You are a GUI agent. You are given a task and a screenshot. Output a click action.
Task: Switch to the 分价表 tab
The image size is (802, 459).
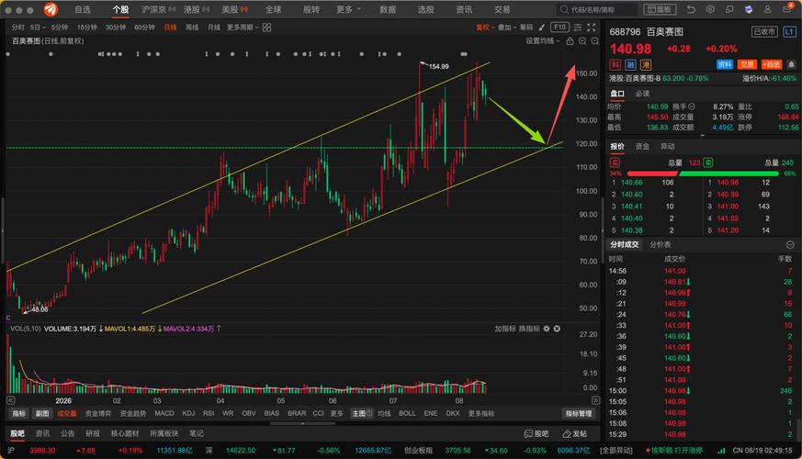pyautogui.click(x=660, y=244)
